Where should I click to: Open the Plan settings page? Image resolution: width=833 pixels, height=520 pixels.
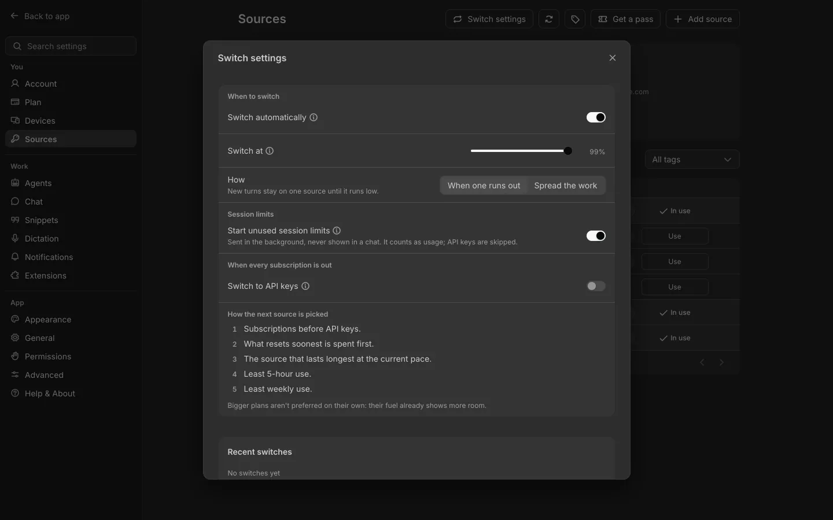(x=71, y=102)
